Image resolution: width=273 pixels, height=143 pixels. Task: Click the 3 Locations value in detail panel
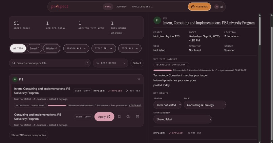tap(231, 36)
